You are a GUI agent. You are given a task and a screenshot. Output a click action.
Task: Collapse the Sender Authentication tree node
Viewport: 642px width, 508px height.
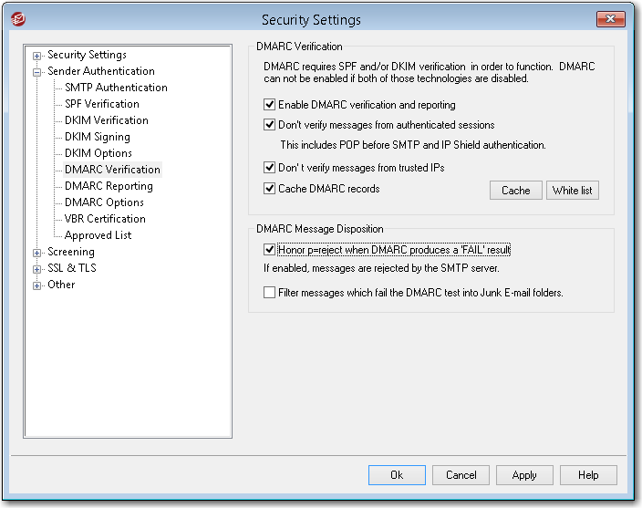[37, 71]
